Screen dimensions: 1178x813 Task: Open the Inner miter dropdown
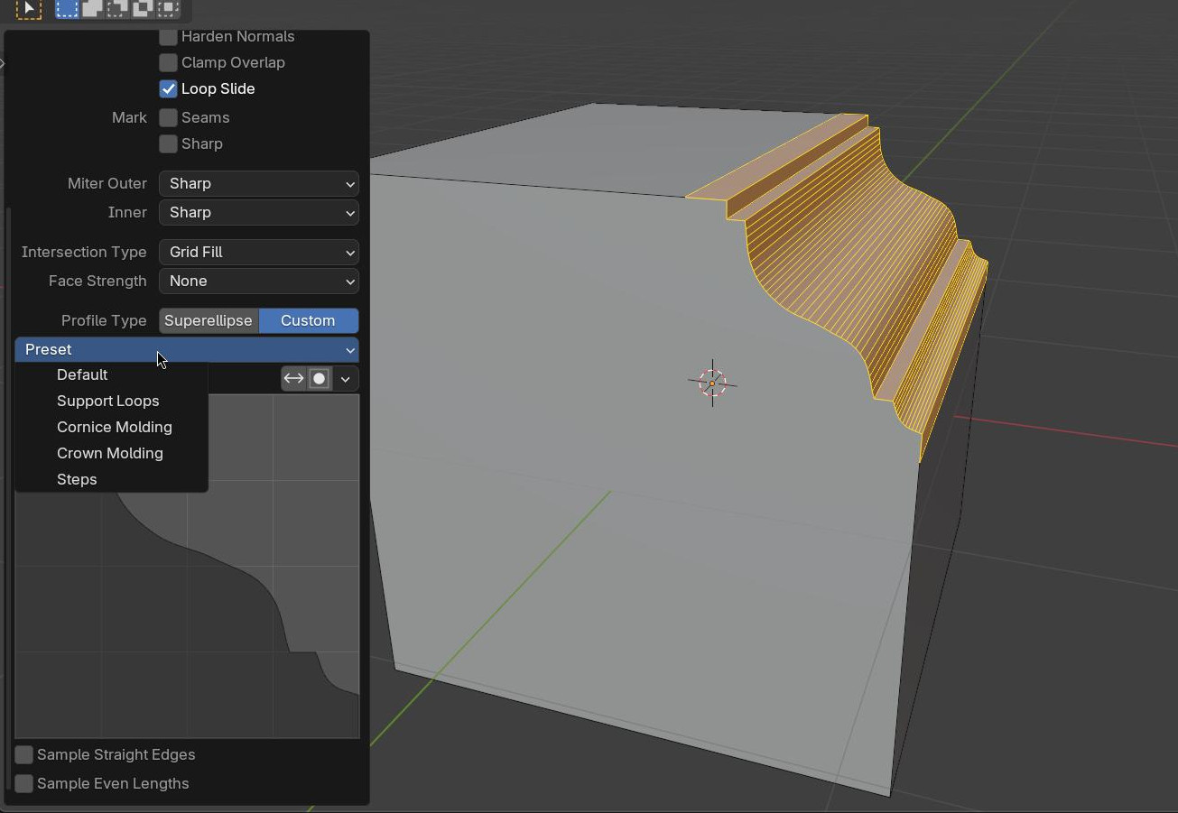(259, 212)
